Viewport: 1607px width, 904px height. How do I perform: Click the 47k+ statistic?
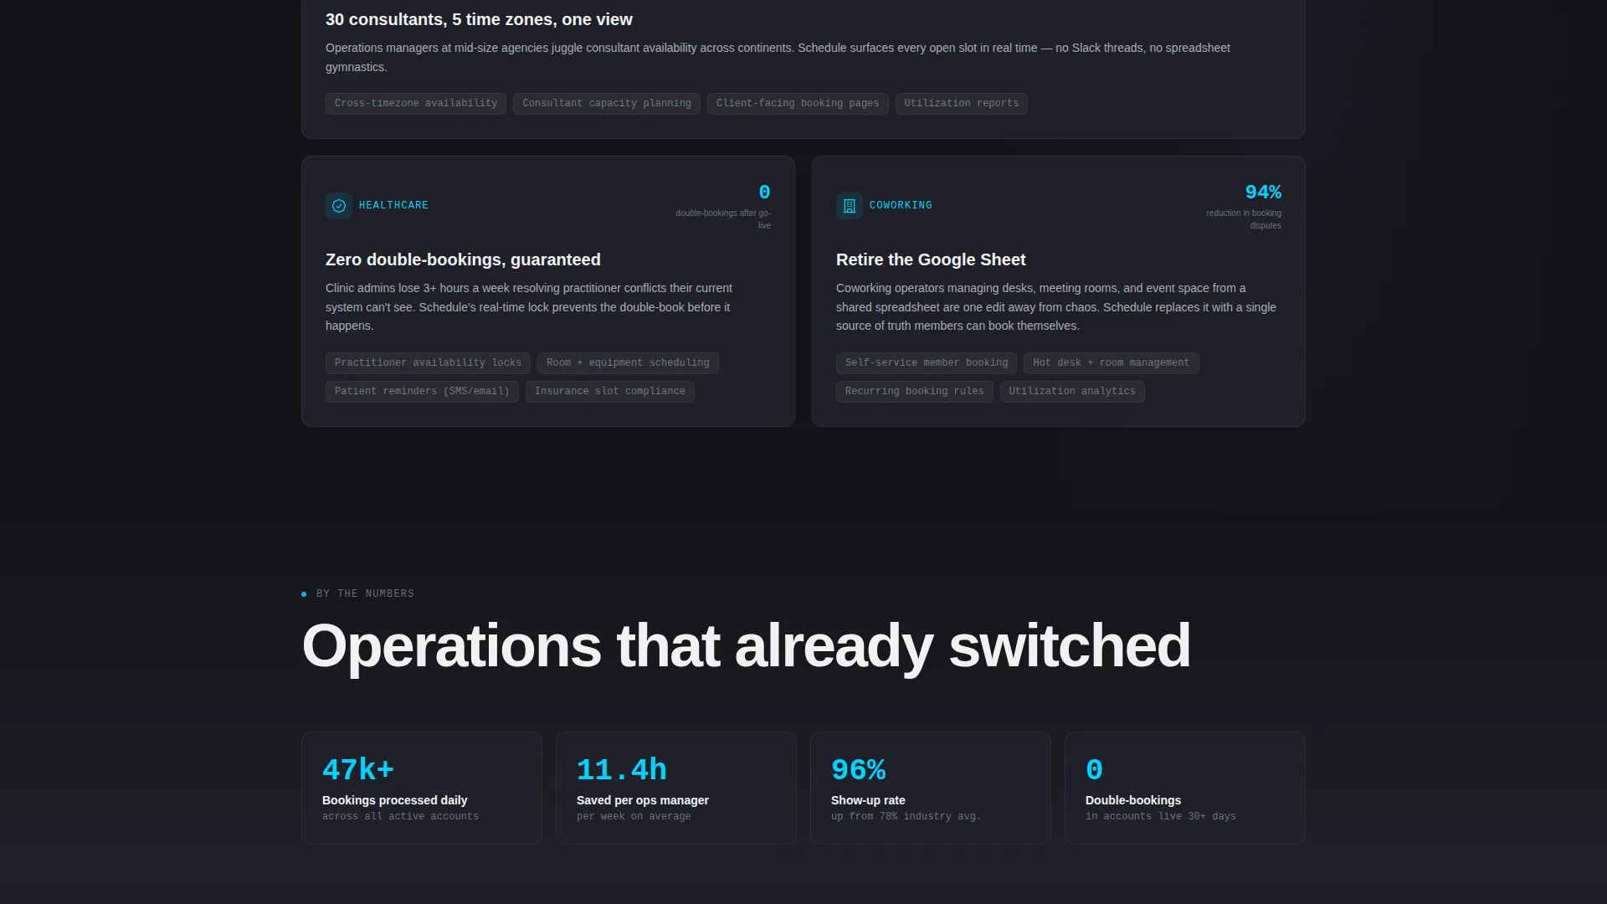pos(358,770)
